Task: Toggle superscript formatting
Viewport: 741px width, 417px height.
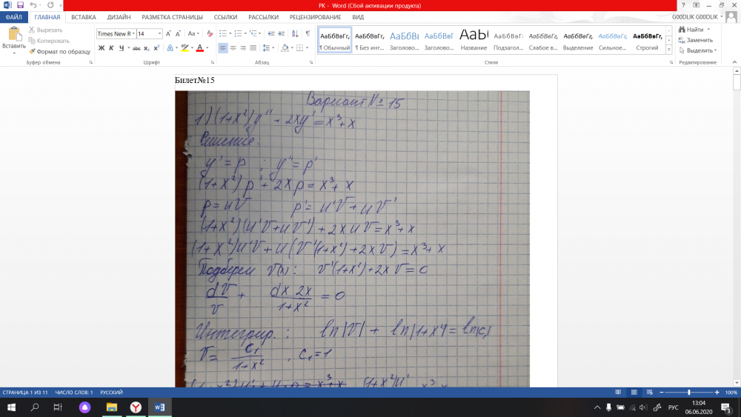Action: click(x=156, y=47)
